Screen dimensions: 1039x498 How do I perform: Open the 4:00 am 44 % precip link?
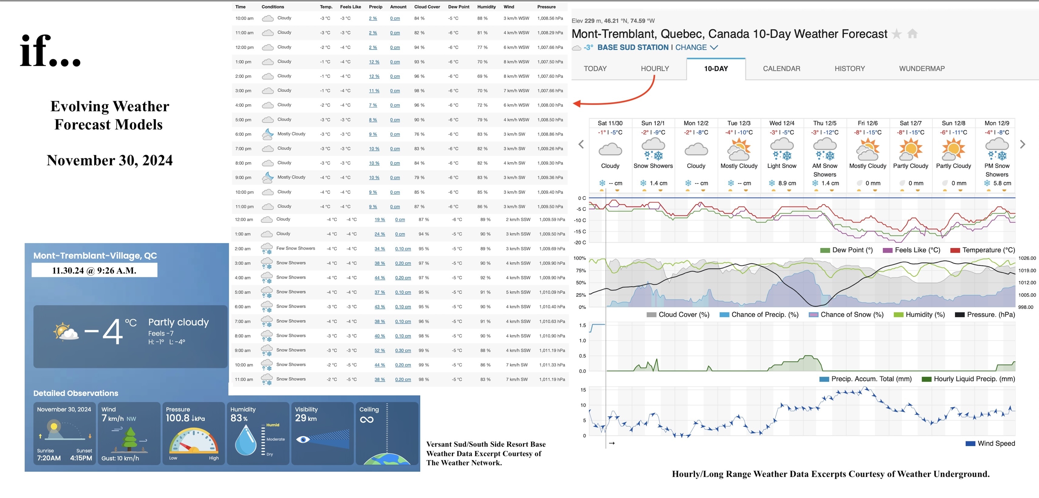pyautogui.click(x=379, y=278)
